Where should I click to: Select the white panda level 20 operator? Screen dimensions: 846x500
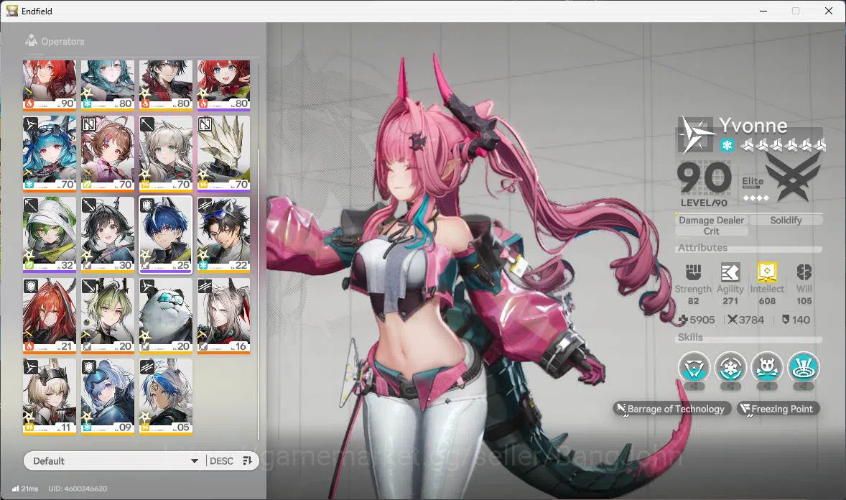[x=166, y=315]
